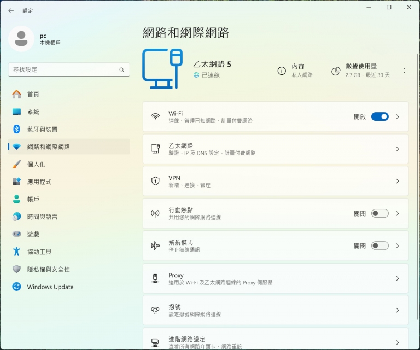Click the 行動熱點 antenna icon
The width and height of the screenshot is (420, 350).
(x=155, y=213)
